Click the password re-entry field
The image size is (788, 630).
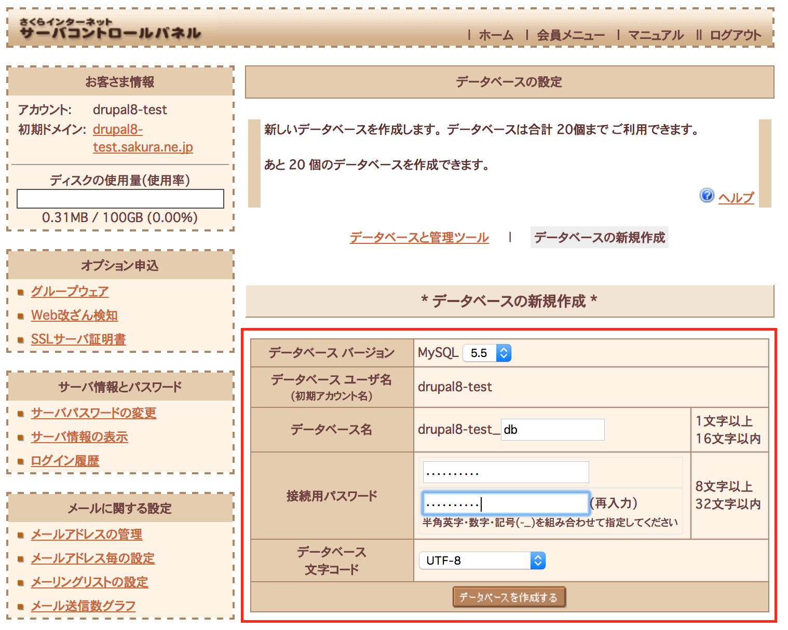(x=506, y=503)
